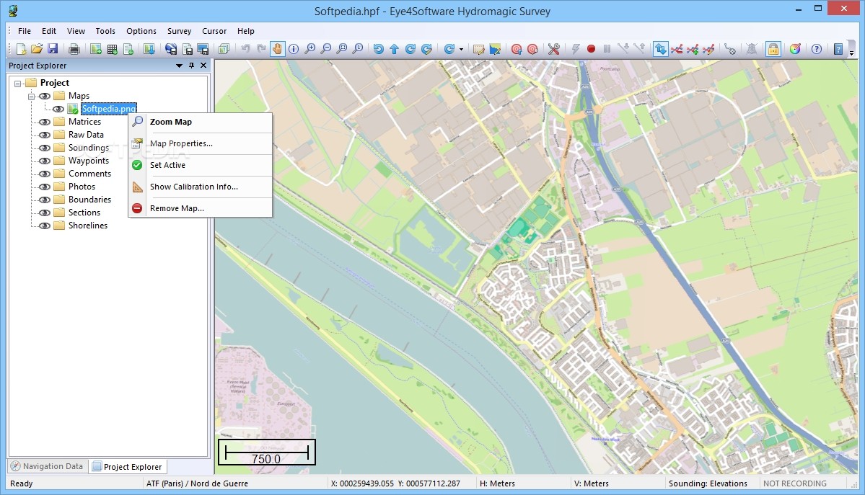
Task: Click the globe export save icon
Action: (171, 49)
